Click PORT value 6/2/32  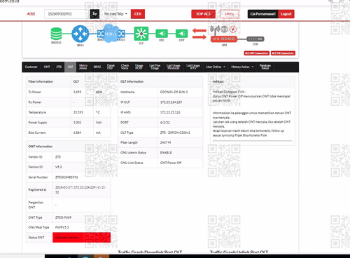point(165,123)
